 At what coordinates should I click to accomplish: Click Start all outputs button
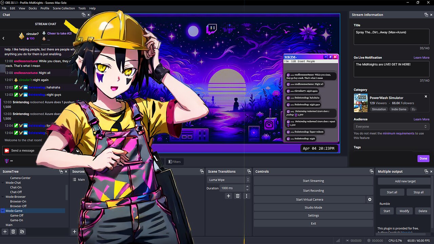pos(392,192)
